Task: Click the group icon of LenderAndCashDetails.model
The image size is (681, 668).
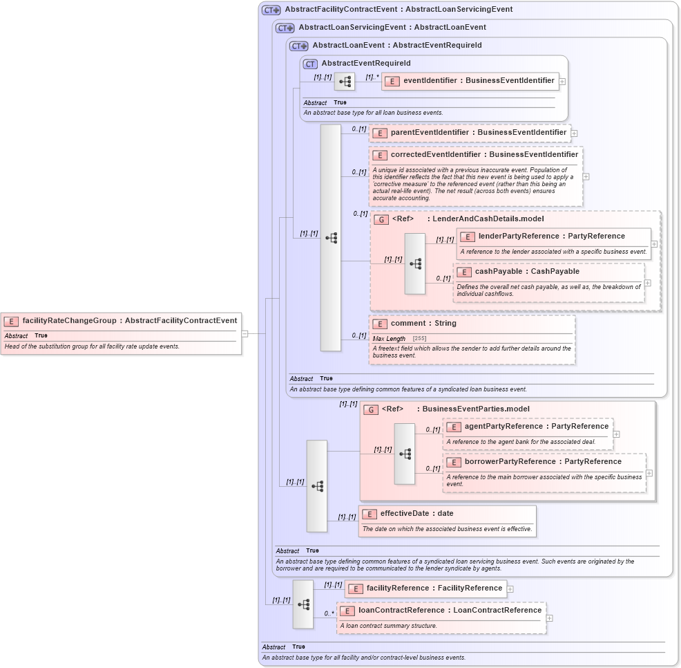Action: [x=381, y=219]
